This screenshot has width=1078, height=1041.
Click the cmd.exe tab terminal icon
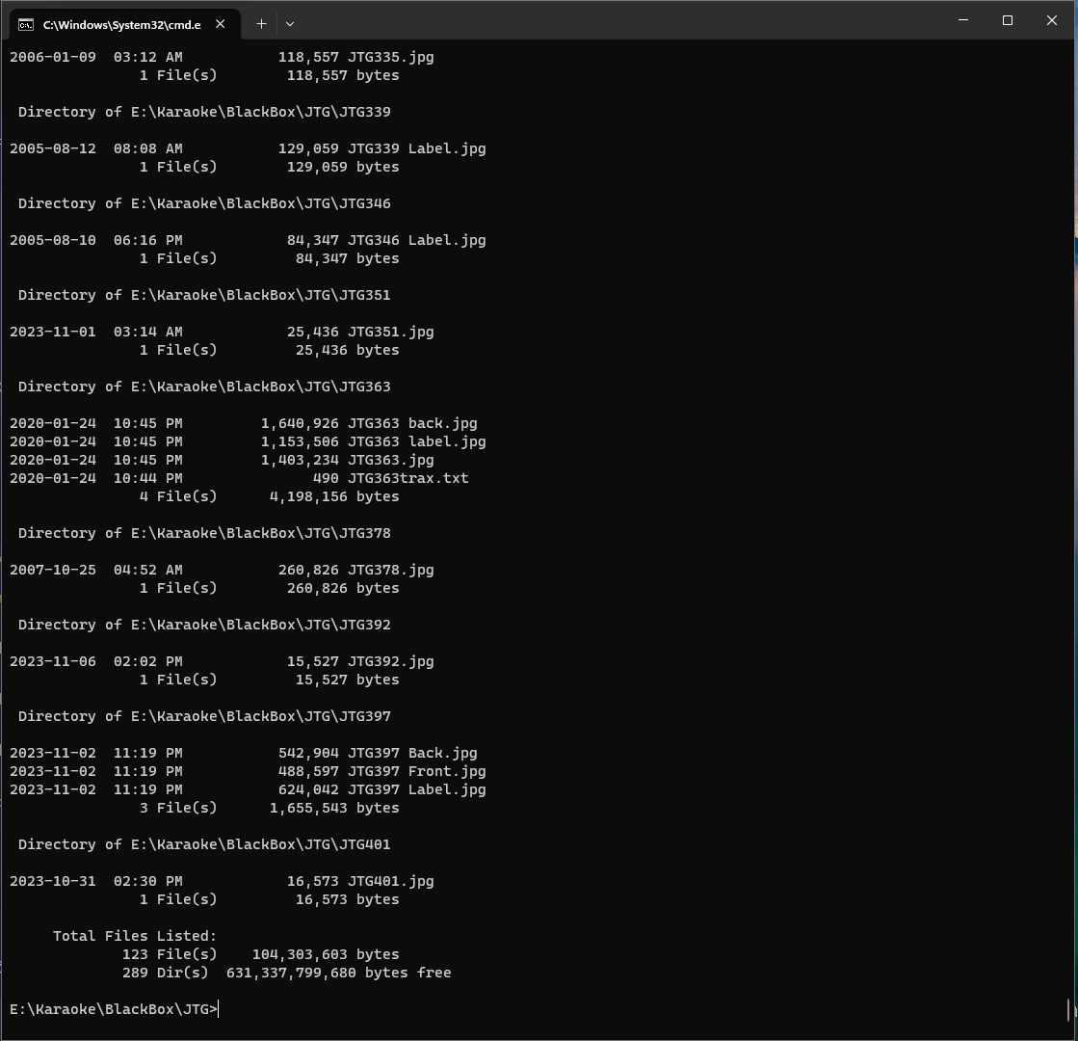[x=26, y=24]
